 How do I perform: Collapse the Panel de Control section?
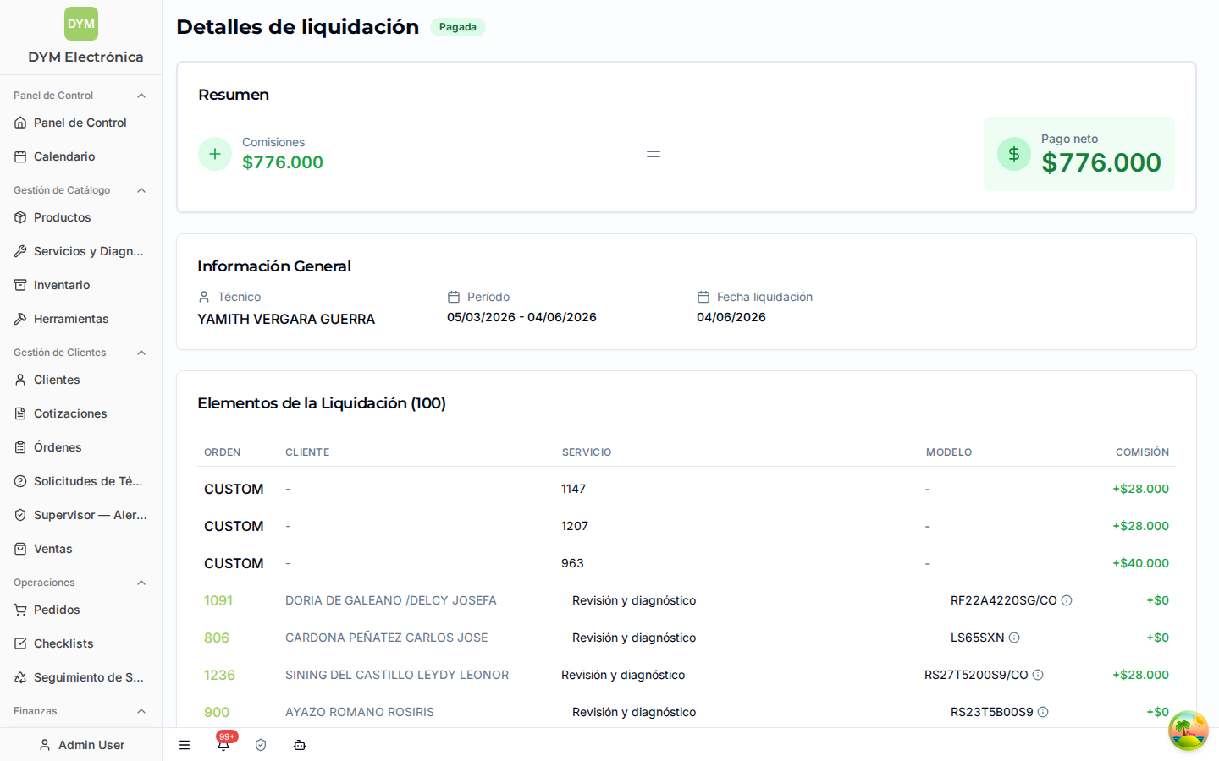141,96
